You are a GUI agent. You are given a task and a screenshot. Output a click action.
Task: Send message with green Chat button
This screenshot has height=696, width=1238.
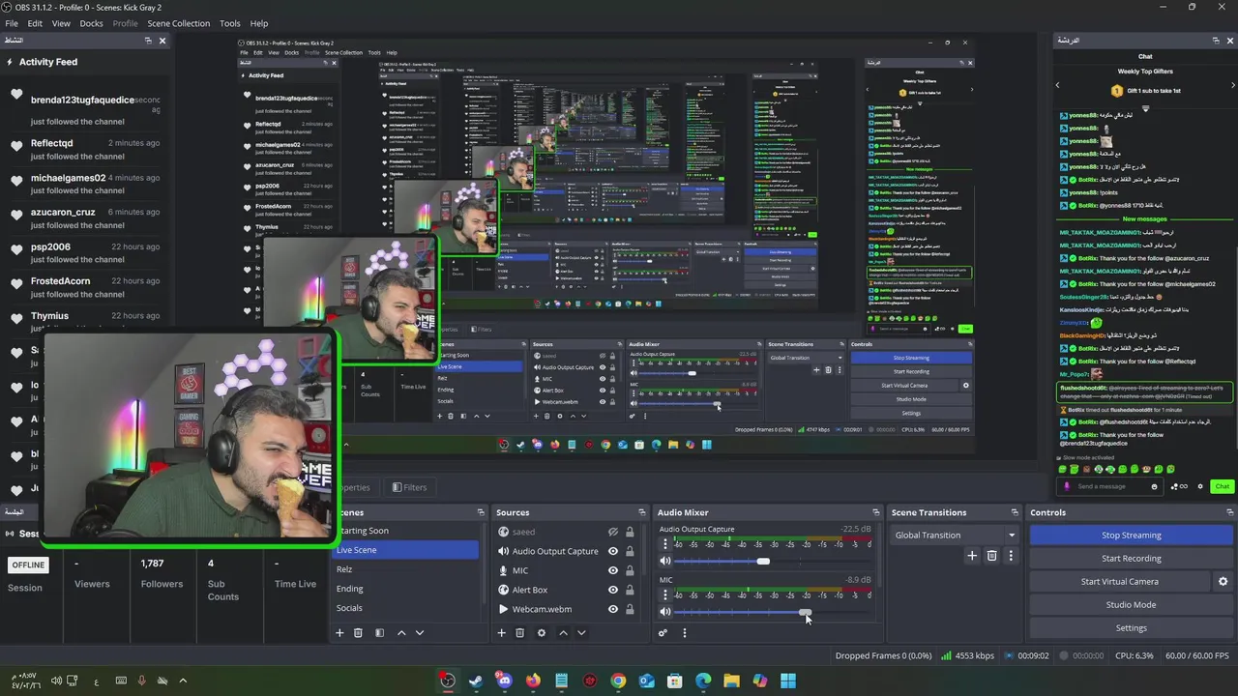click(1223, 486)
